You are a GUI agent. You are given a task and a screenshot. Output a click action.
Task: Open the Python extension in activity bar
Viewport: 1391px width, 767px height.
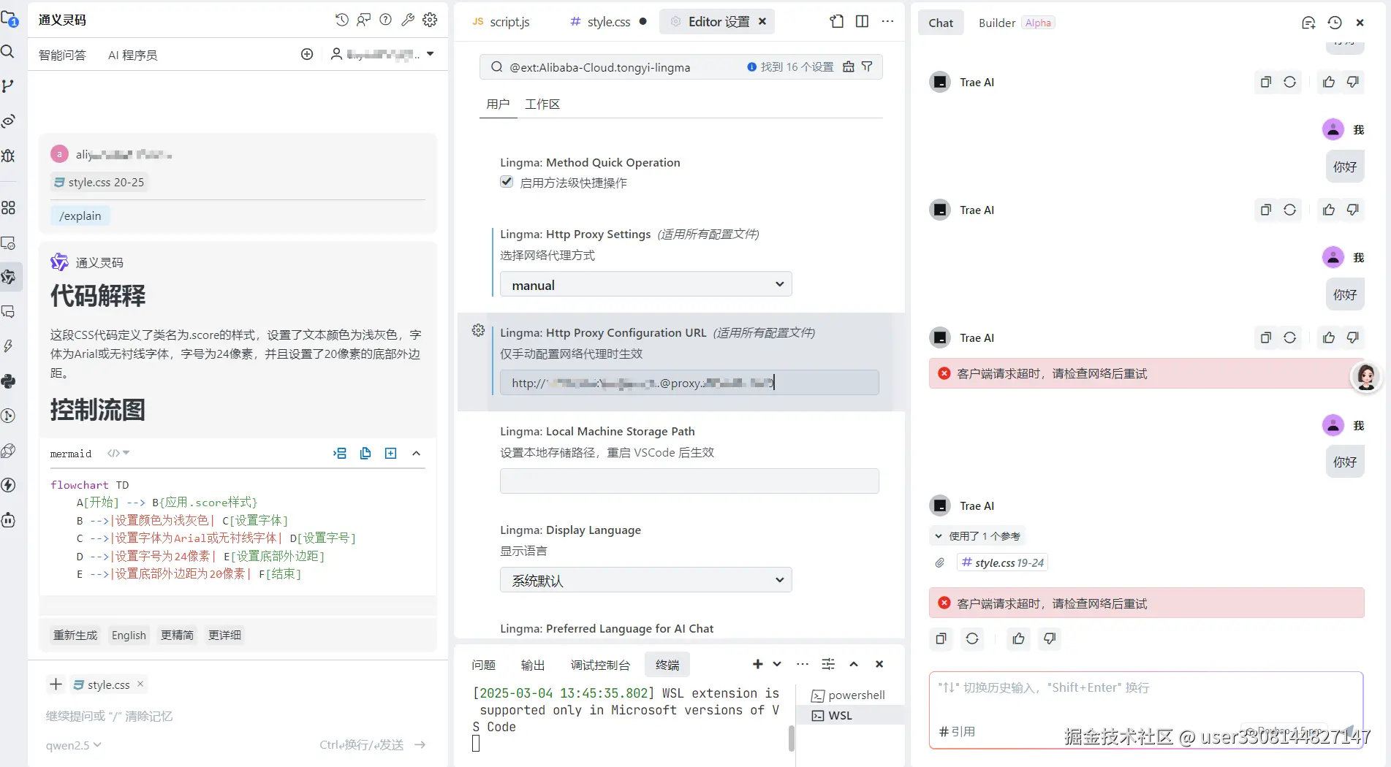[x=9, y=381]
